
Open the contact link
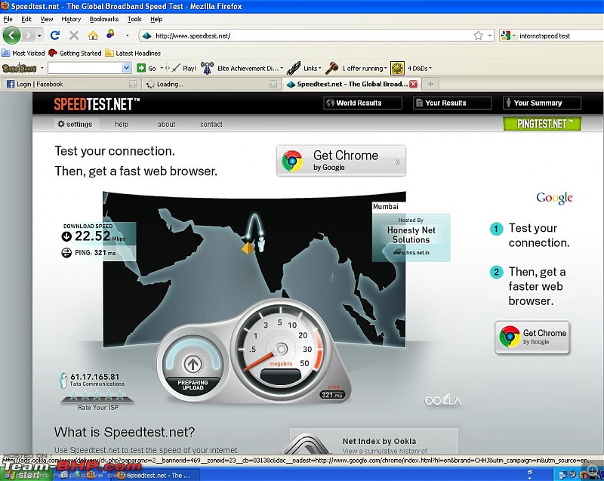pos(211,124)
